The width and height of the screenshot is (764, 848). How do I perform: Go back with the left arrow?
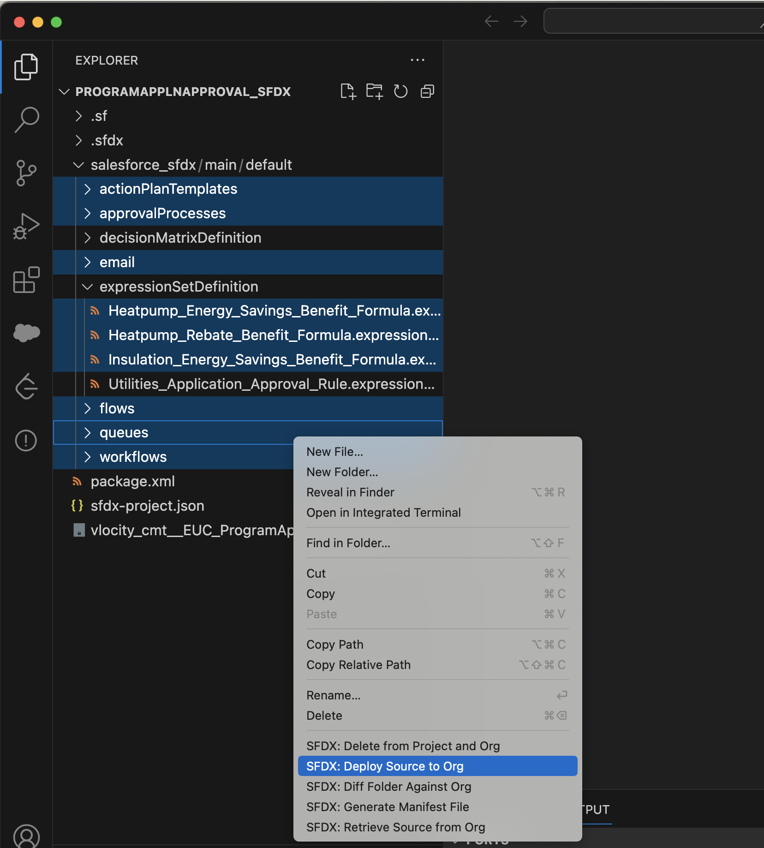click(491, 21)
